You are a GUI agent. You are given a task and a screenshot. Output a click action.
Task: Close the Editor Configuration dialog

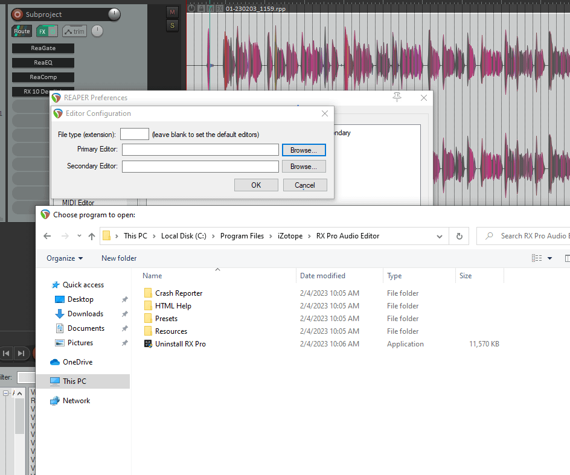(x=325, y=113)
